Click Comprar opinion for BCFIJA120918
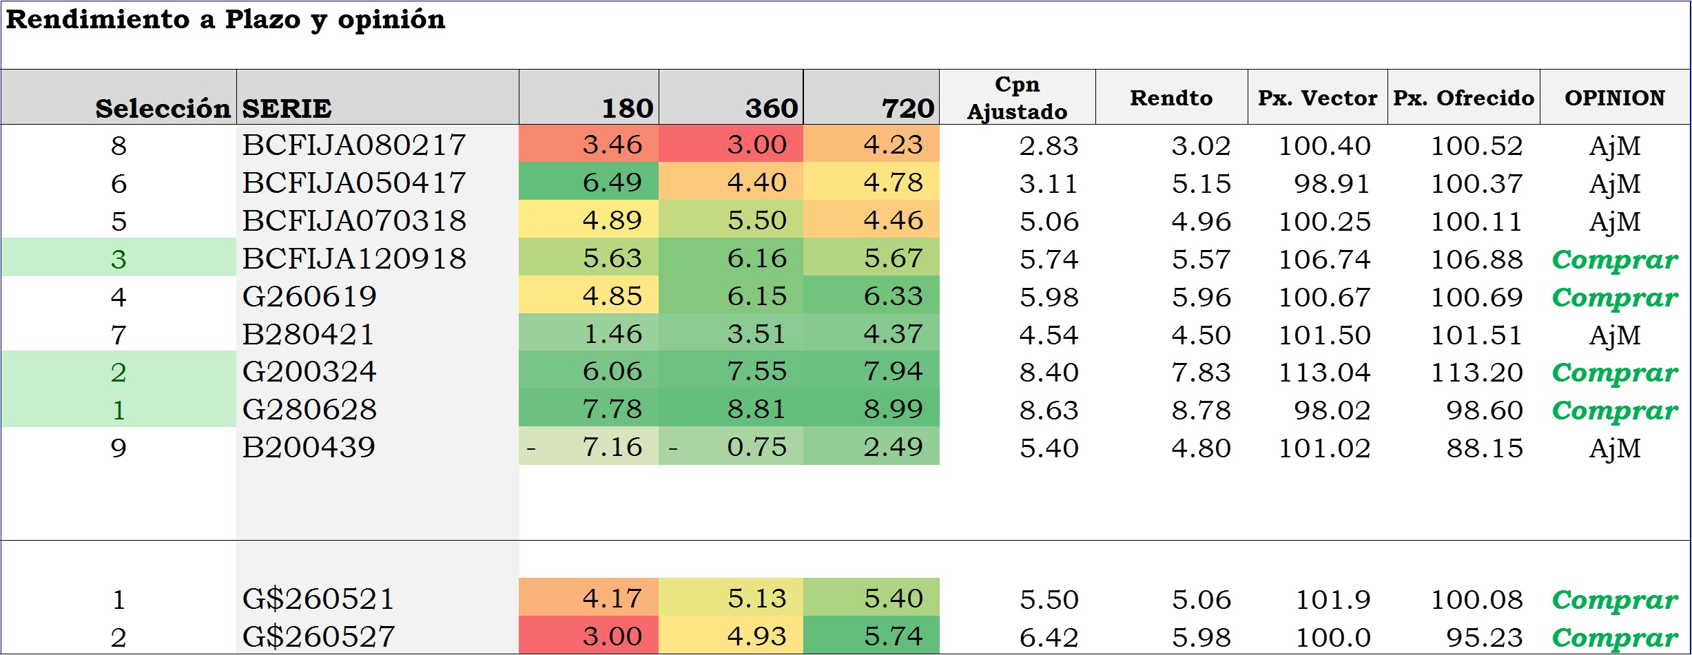 click(1614, 259)
